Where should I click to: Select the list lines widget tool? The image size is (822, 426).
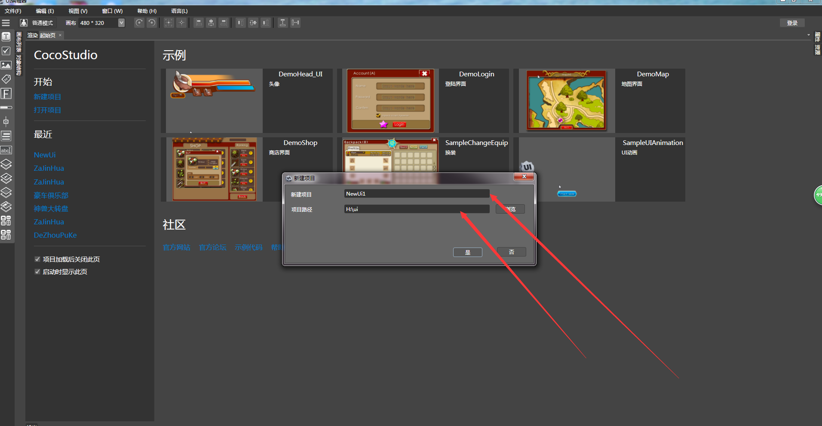[x=6, y=136]
